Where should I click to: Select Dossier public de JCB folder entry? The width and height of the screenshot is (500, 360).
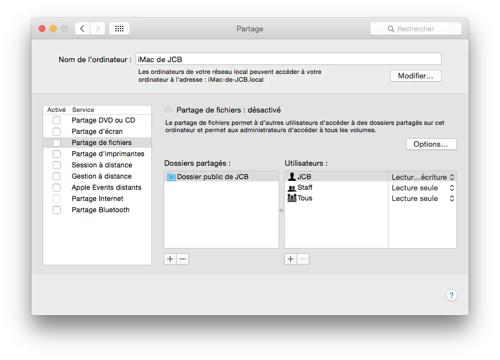point(221,177)
